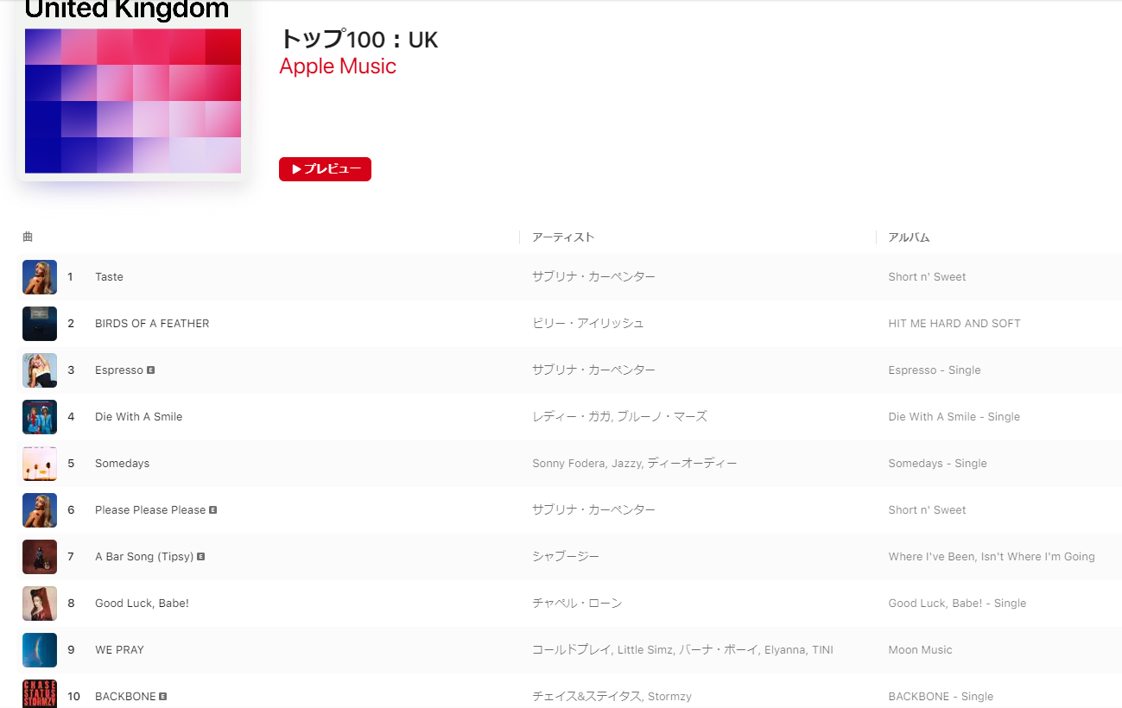The image size is (1122, 708).
Task: Click the A Bar Song (Tipsy) artwork
Action: [x=40, y=557]
